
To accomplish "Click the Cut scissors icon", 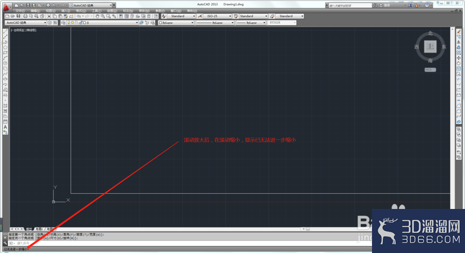I will pyautogui.click(x=49, y=16).
